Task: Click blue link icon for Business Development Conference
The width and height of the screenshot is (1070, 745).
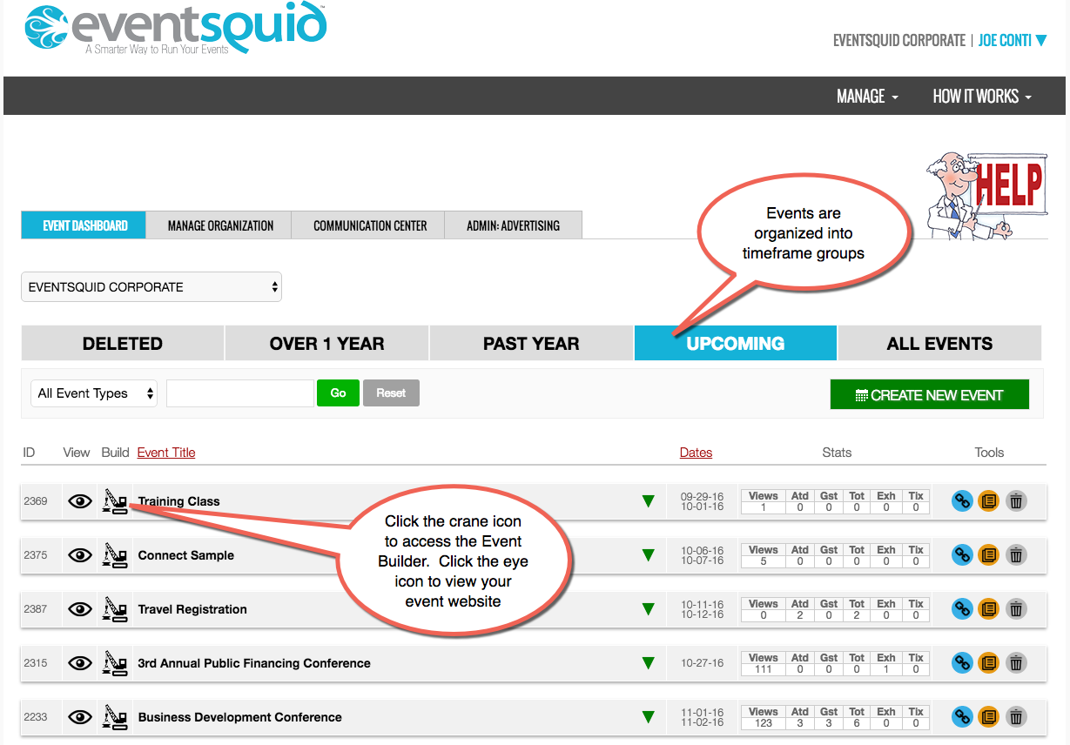Action: click(x=962, y=717)
